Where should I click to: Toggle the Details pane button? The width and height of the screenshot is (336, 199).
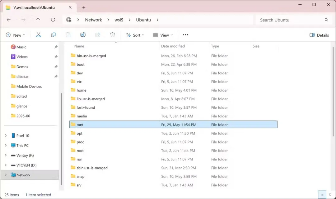(x=319, y=35)
